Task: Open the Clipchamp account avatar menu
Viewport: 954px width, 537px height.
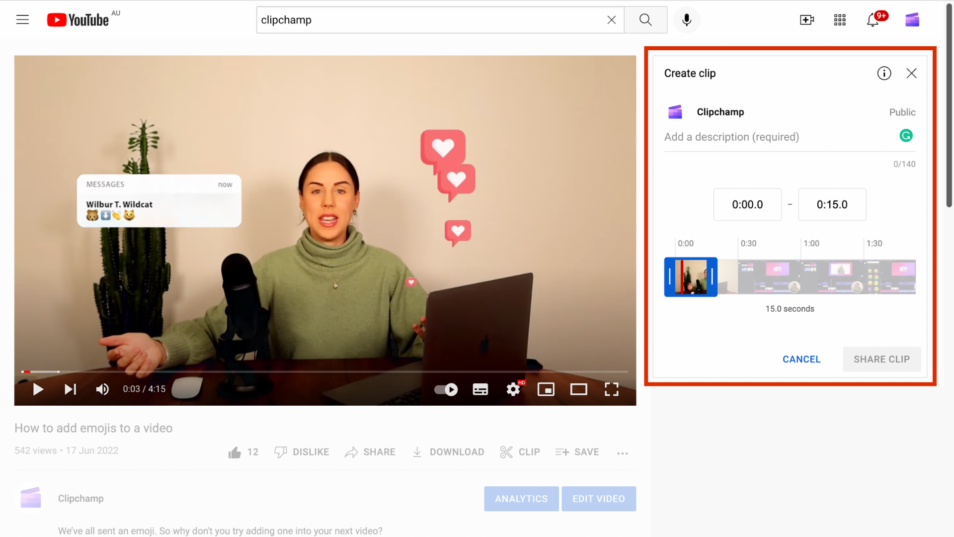Action: (x=912, y=20)
